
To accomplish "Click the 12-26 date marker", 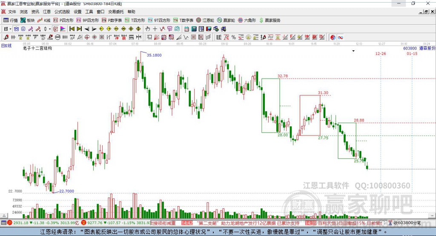I will point(380,54).
